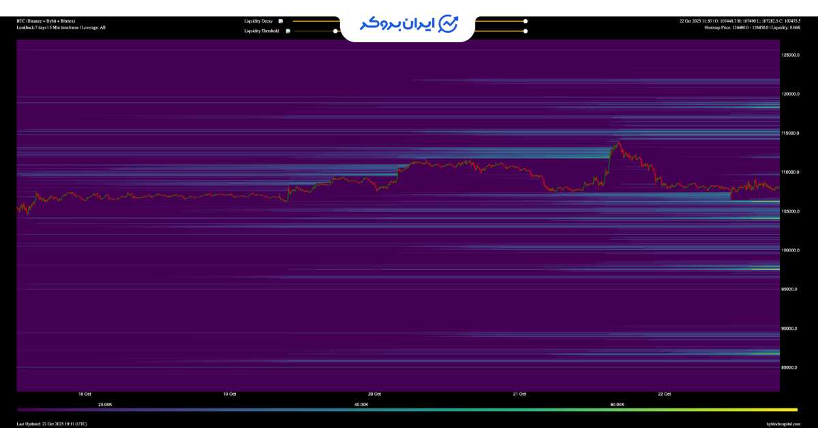Click the Liquidity Threshold slider right handle

tap(525, 31)
